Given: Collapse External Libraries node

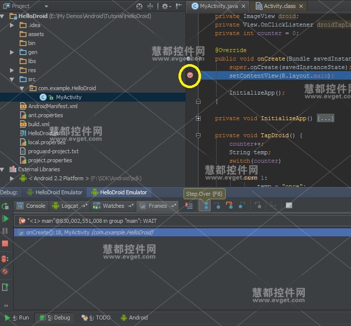Looking at the screenshot, I should (3, 169).
